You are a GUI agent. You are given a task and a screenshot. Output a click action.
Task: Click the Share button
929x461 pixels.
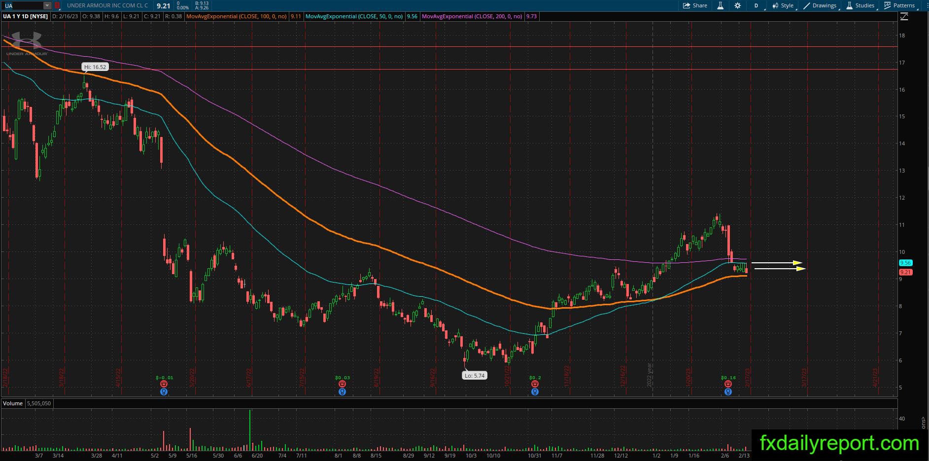click(x=695, y=5)
